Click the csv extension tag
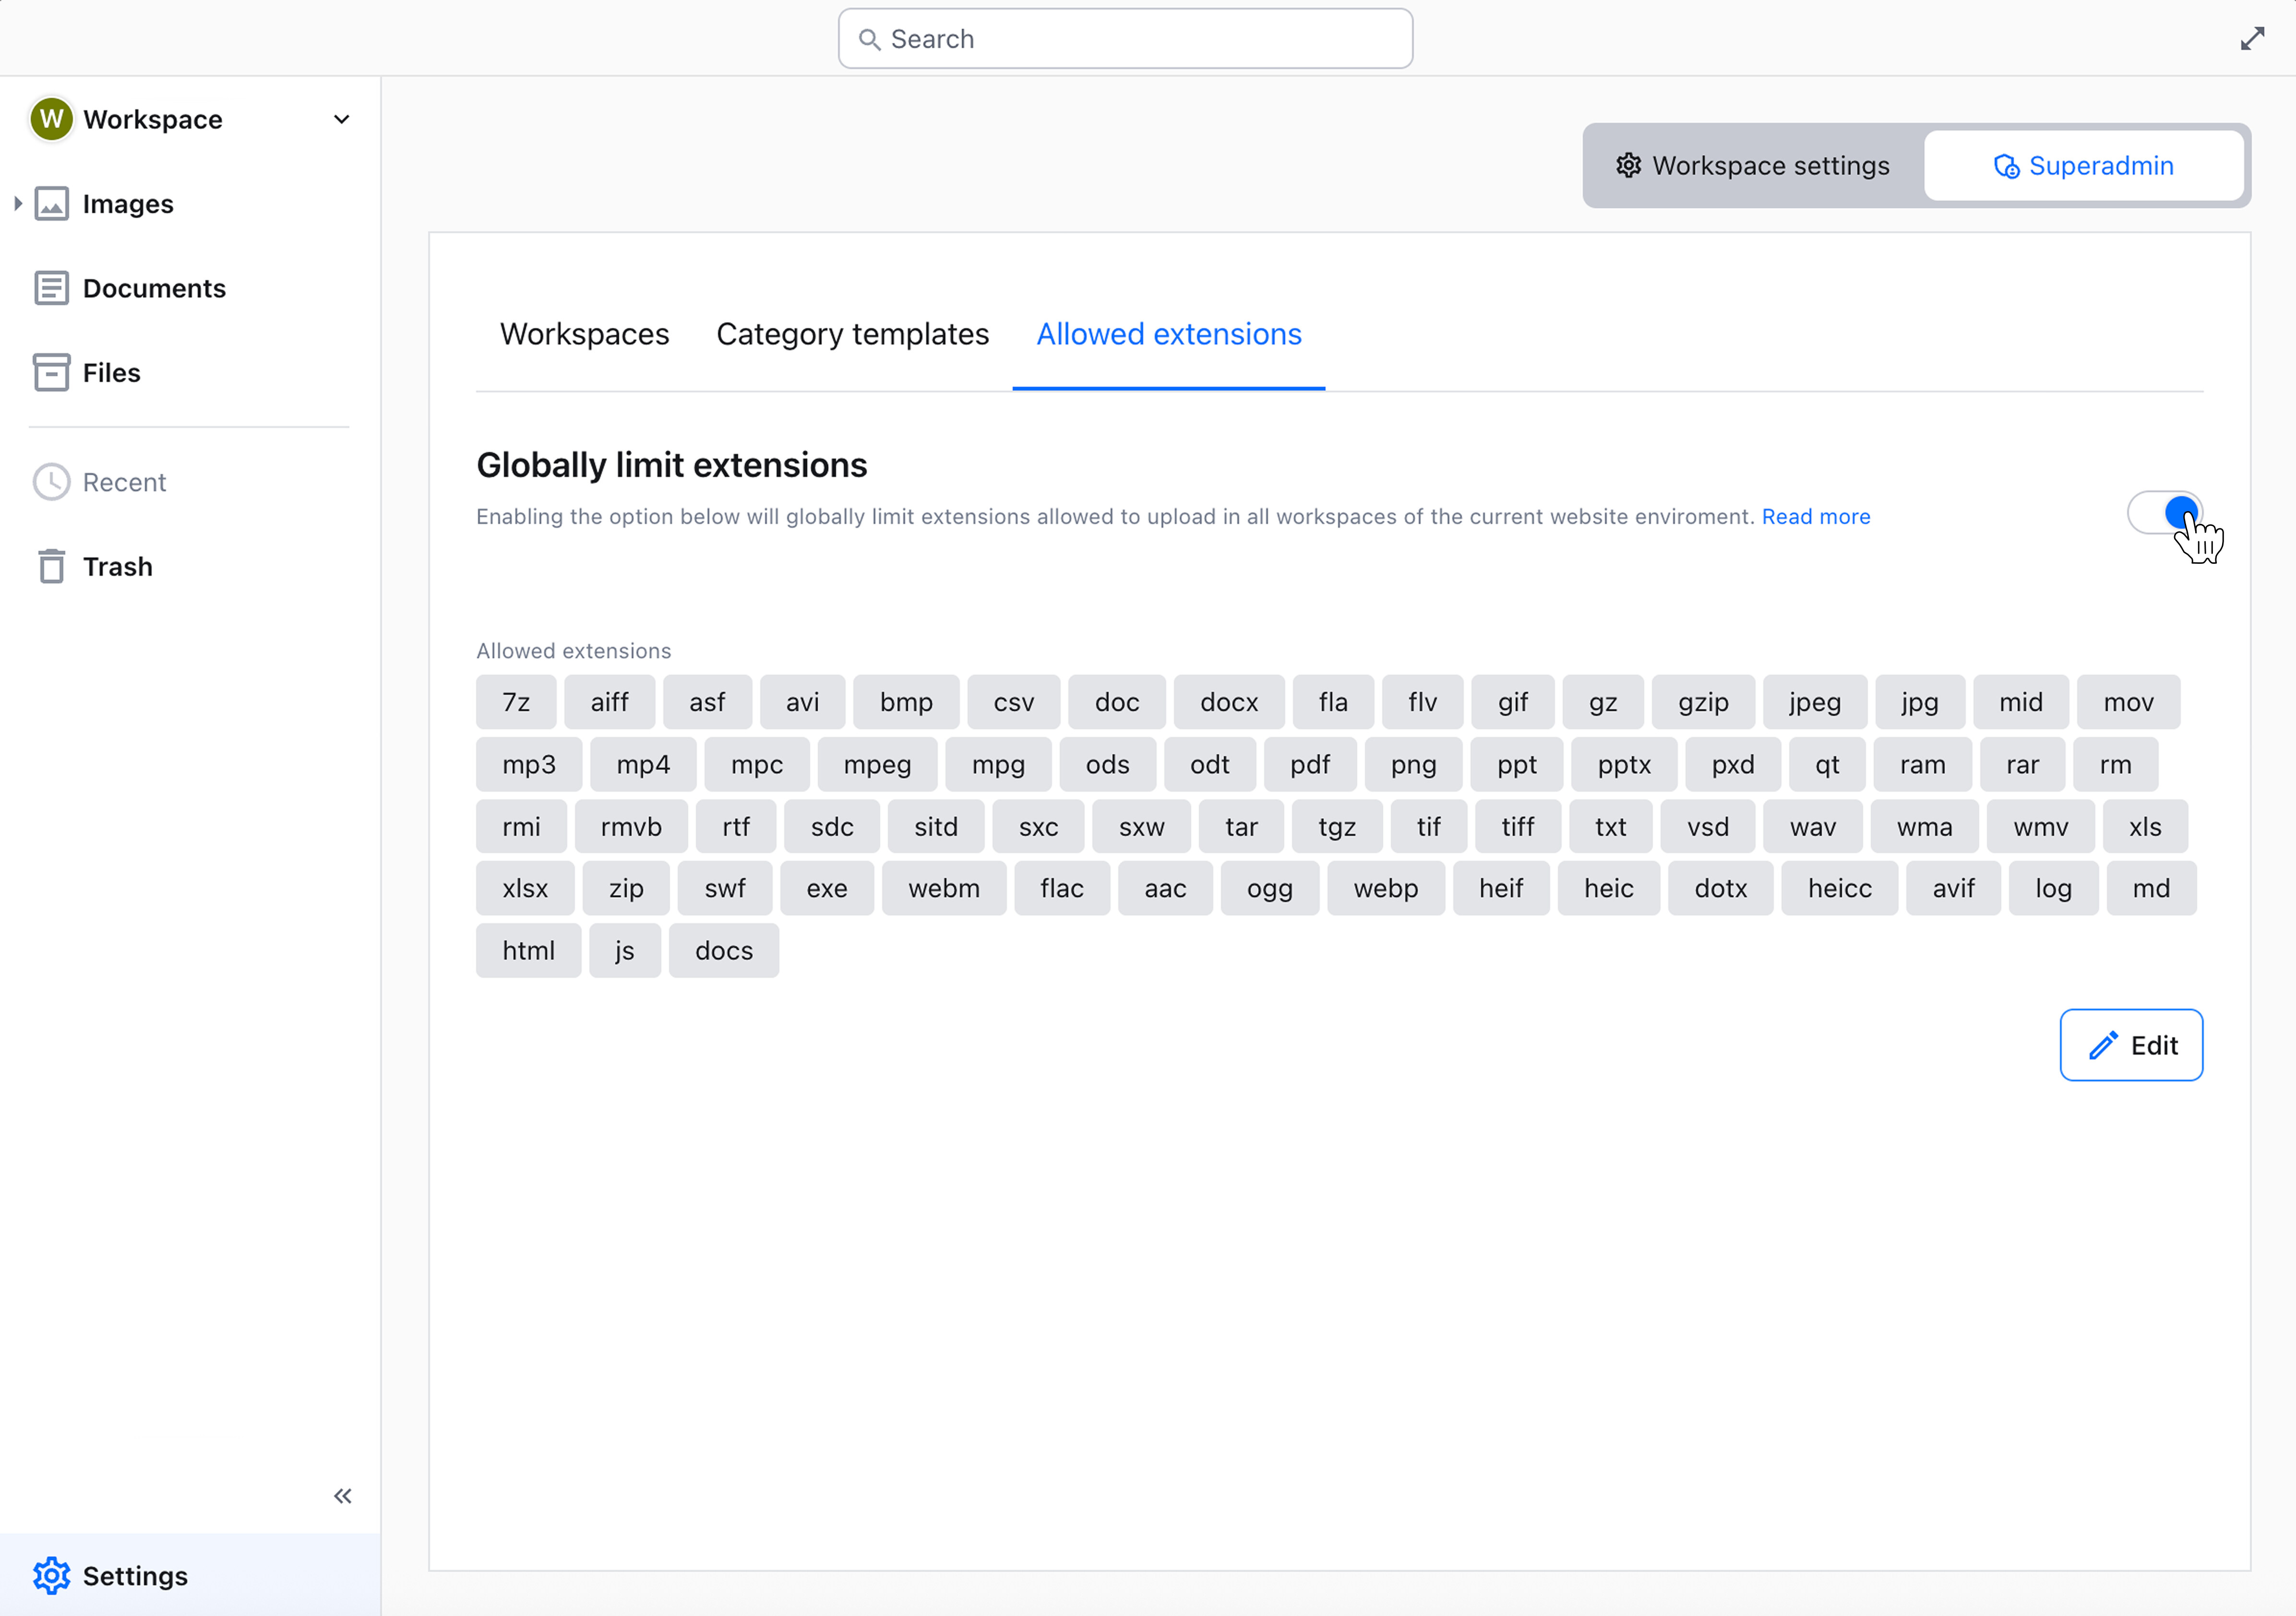 1013,702
